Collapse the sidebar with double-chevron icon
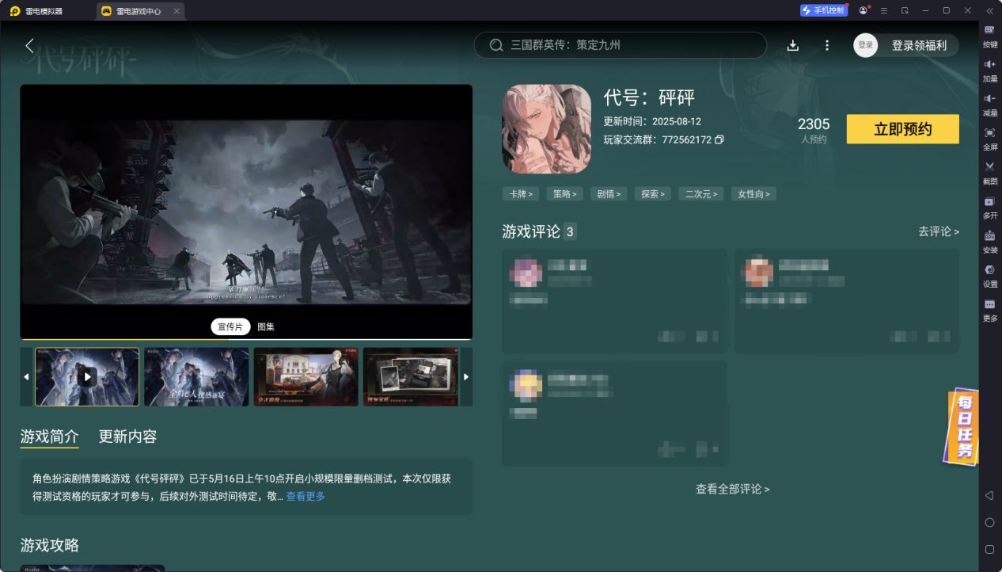Viewport: 1002px width, 572px height. click(989, 10)
